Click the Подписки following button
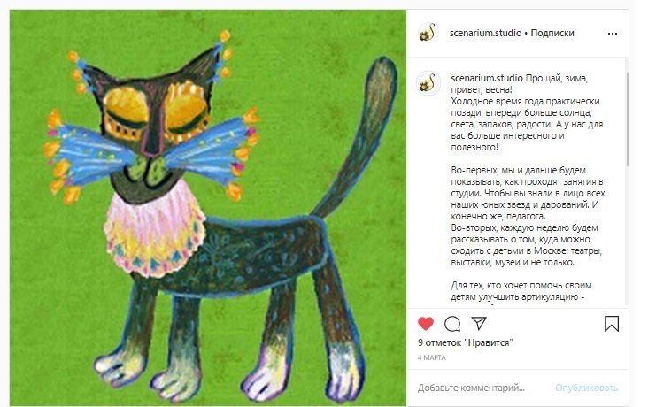 point(552,33)
